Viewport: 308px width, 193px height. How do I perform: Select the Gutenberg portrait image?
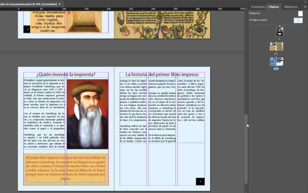click(88, 114)
